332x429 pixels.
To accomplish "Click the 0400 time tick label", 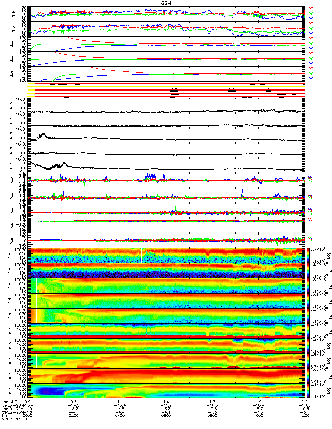I will tap(120, 416).
